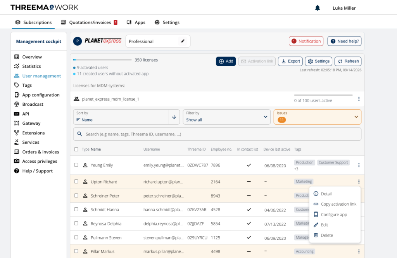Open the Apps tab

136,22
